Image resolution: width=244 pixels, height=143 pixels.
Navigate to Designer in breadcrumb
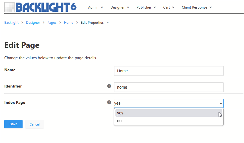click(x=33, y=23)
